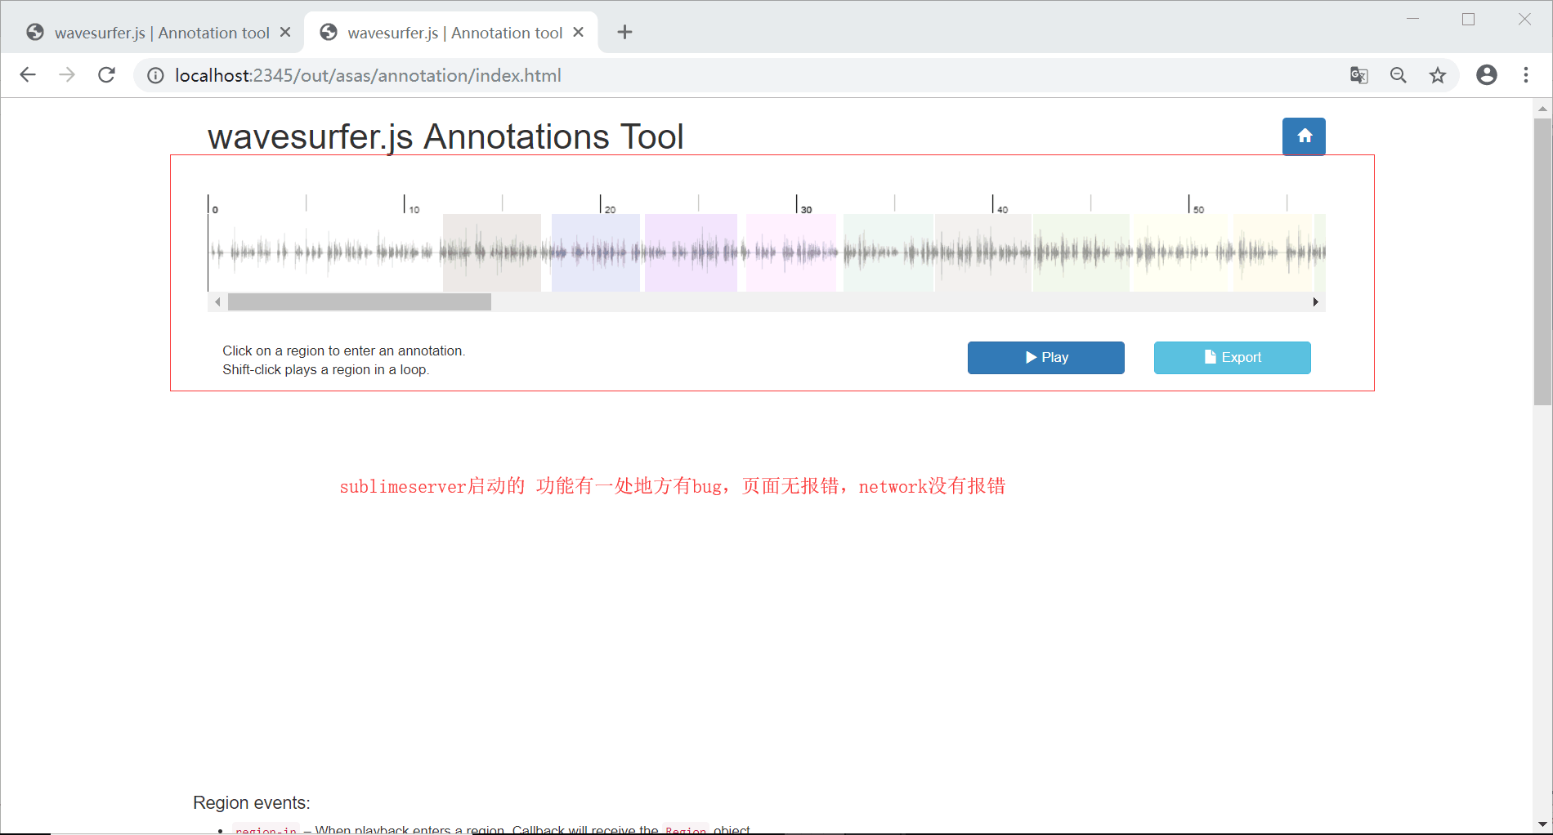Select the mint green region after 30
1553x835 pixels.
[888, 252]
